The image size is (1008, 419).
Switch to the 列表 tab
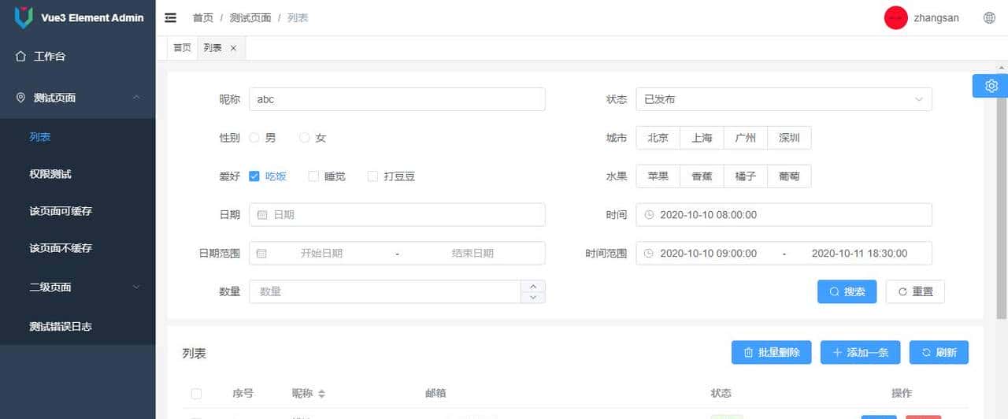point(213,48)
